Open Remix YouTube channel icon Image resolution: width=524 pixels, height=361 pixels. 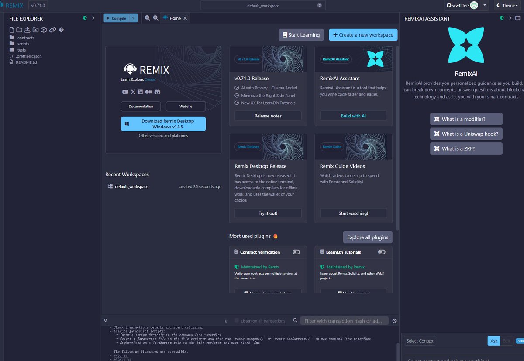pyautogui.click(x=125, y=92)
